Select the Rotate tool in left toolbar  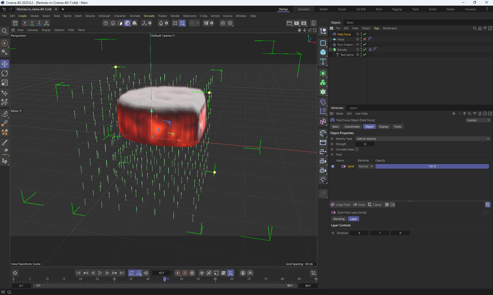(5, 74)
